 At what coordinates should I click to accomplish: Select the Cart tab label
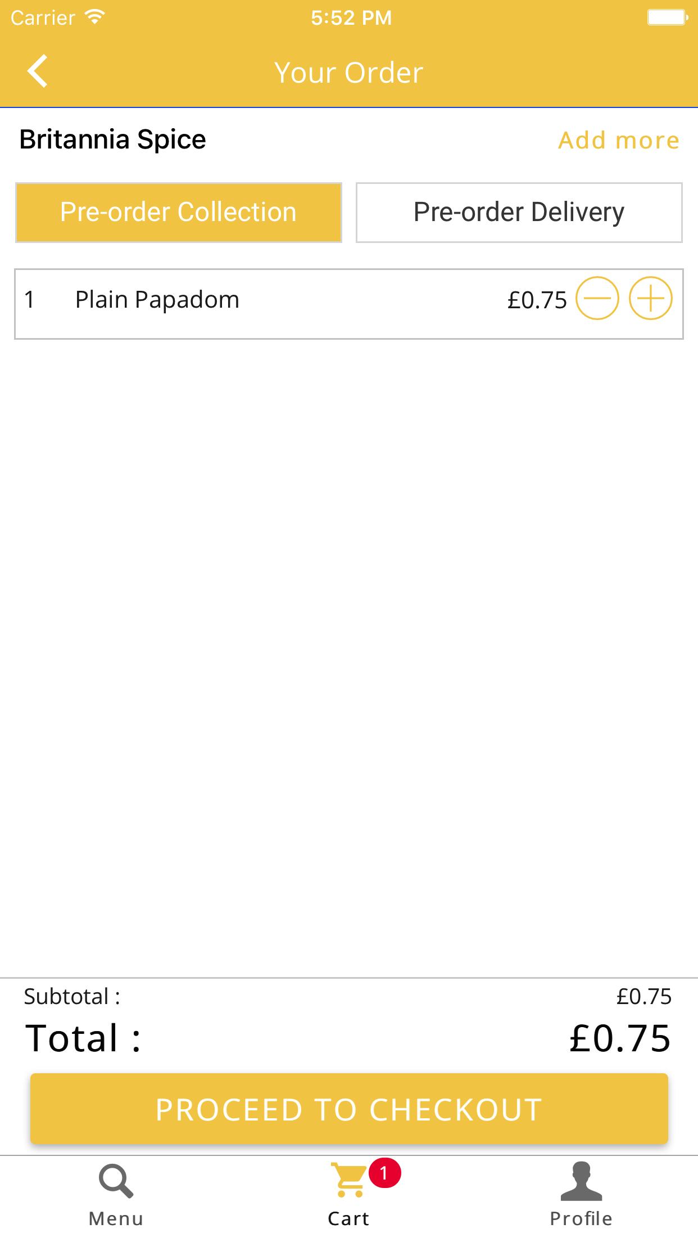[348, 1218]
